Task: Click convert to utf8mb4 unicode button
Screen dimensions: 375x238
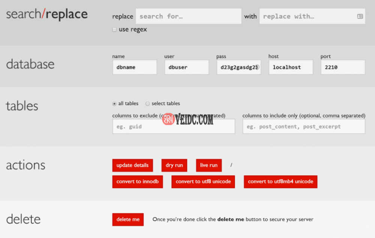Action: pyautogui.click(x=280, y=181)
